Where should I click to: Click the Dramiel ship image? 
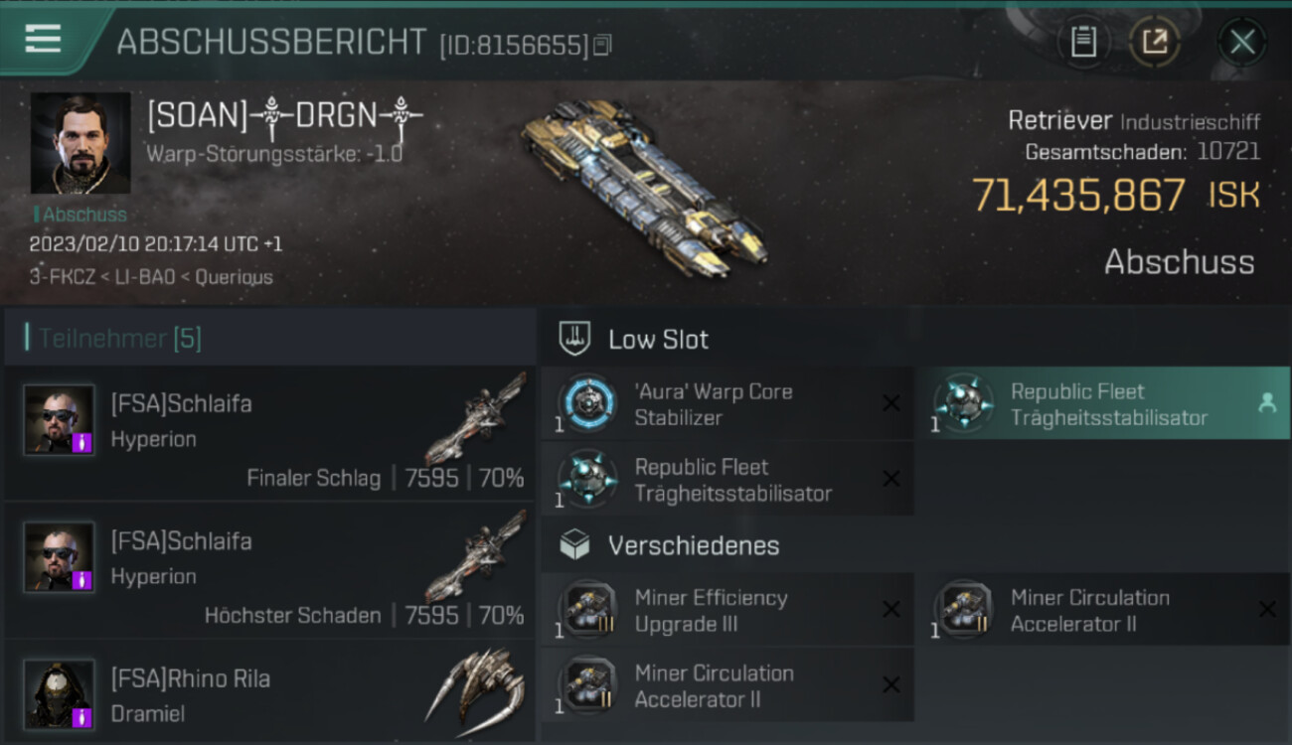coord(477,686)
